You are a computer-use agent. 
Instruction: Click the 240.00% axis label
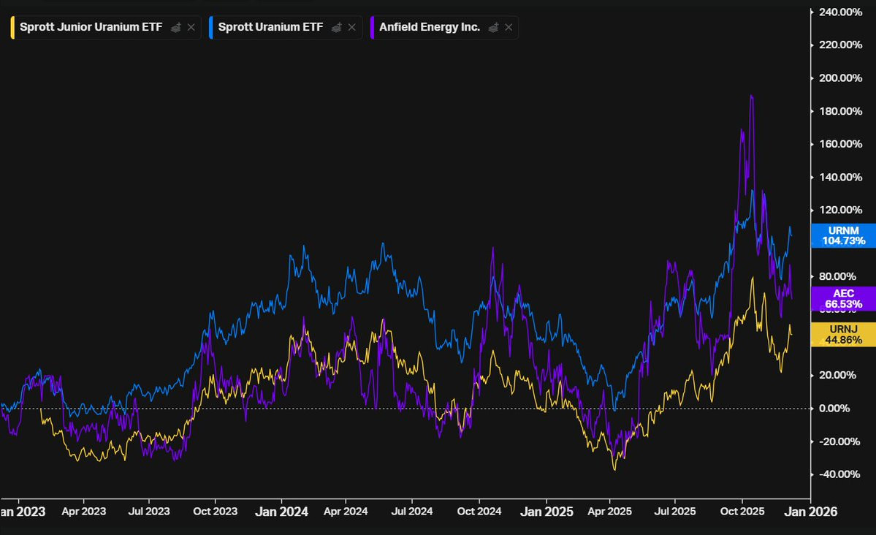click(x=840, y=12)
